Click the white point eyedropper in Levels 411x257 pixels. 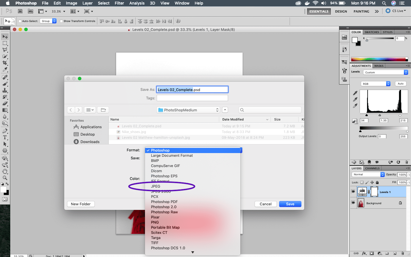click(355, 106)
